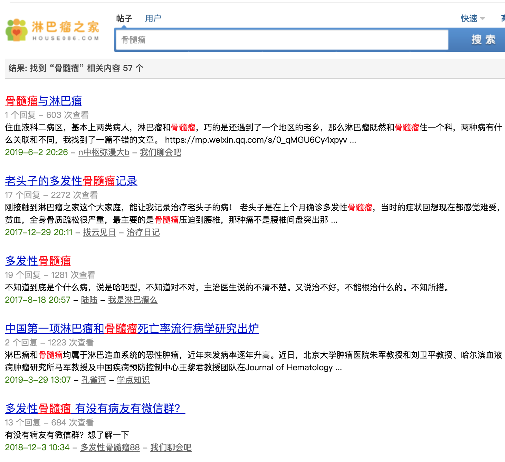Open author profile n中枢弥漫大b
The image size is (505, 462).
[x=104, y=152]
